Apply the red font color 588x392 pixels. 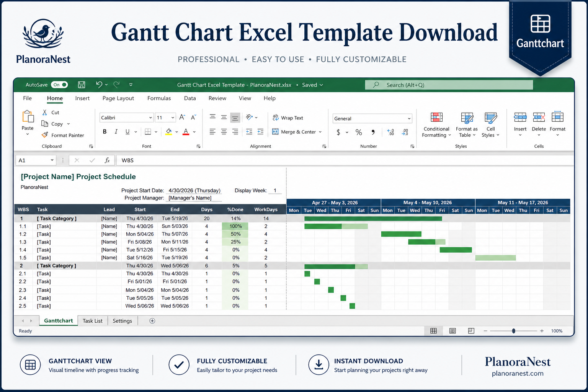pyautogui.click(x=186, y=132)
